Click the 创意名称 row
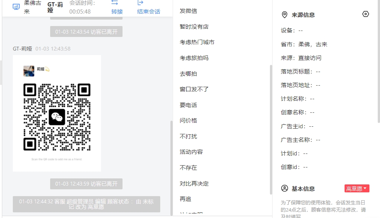The image size is (380, 218). [x=297, y=112]
